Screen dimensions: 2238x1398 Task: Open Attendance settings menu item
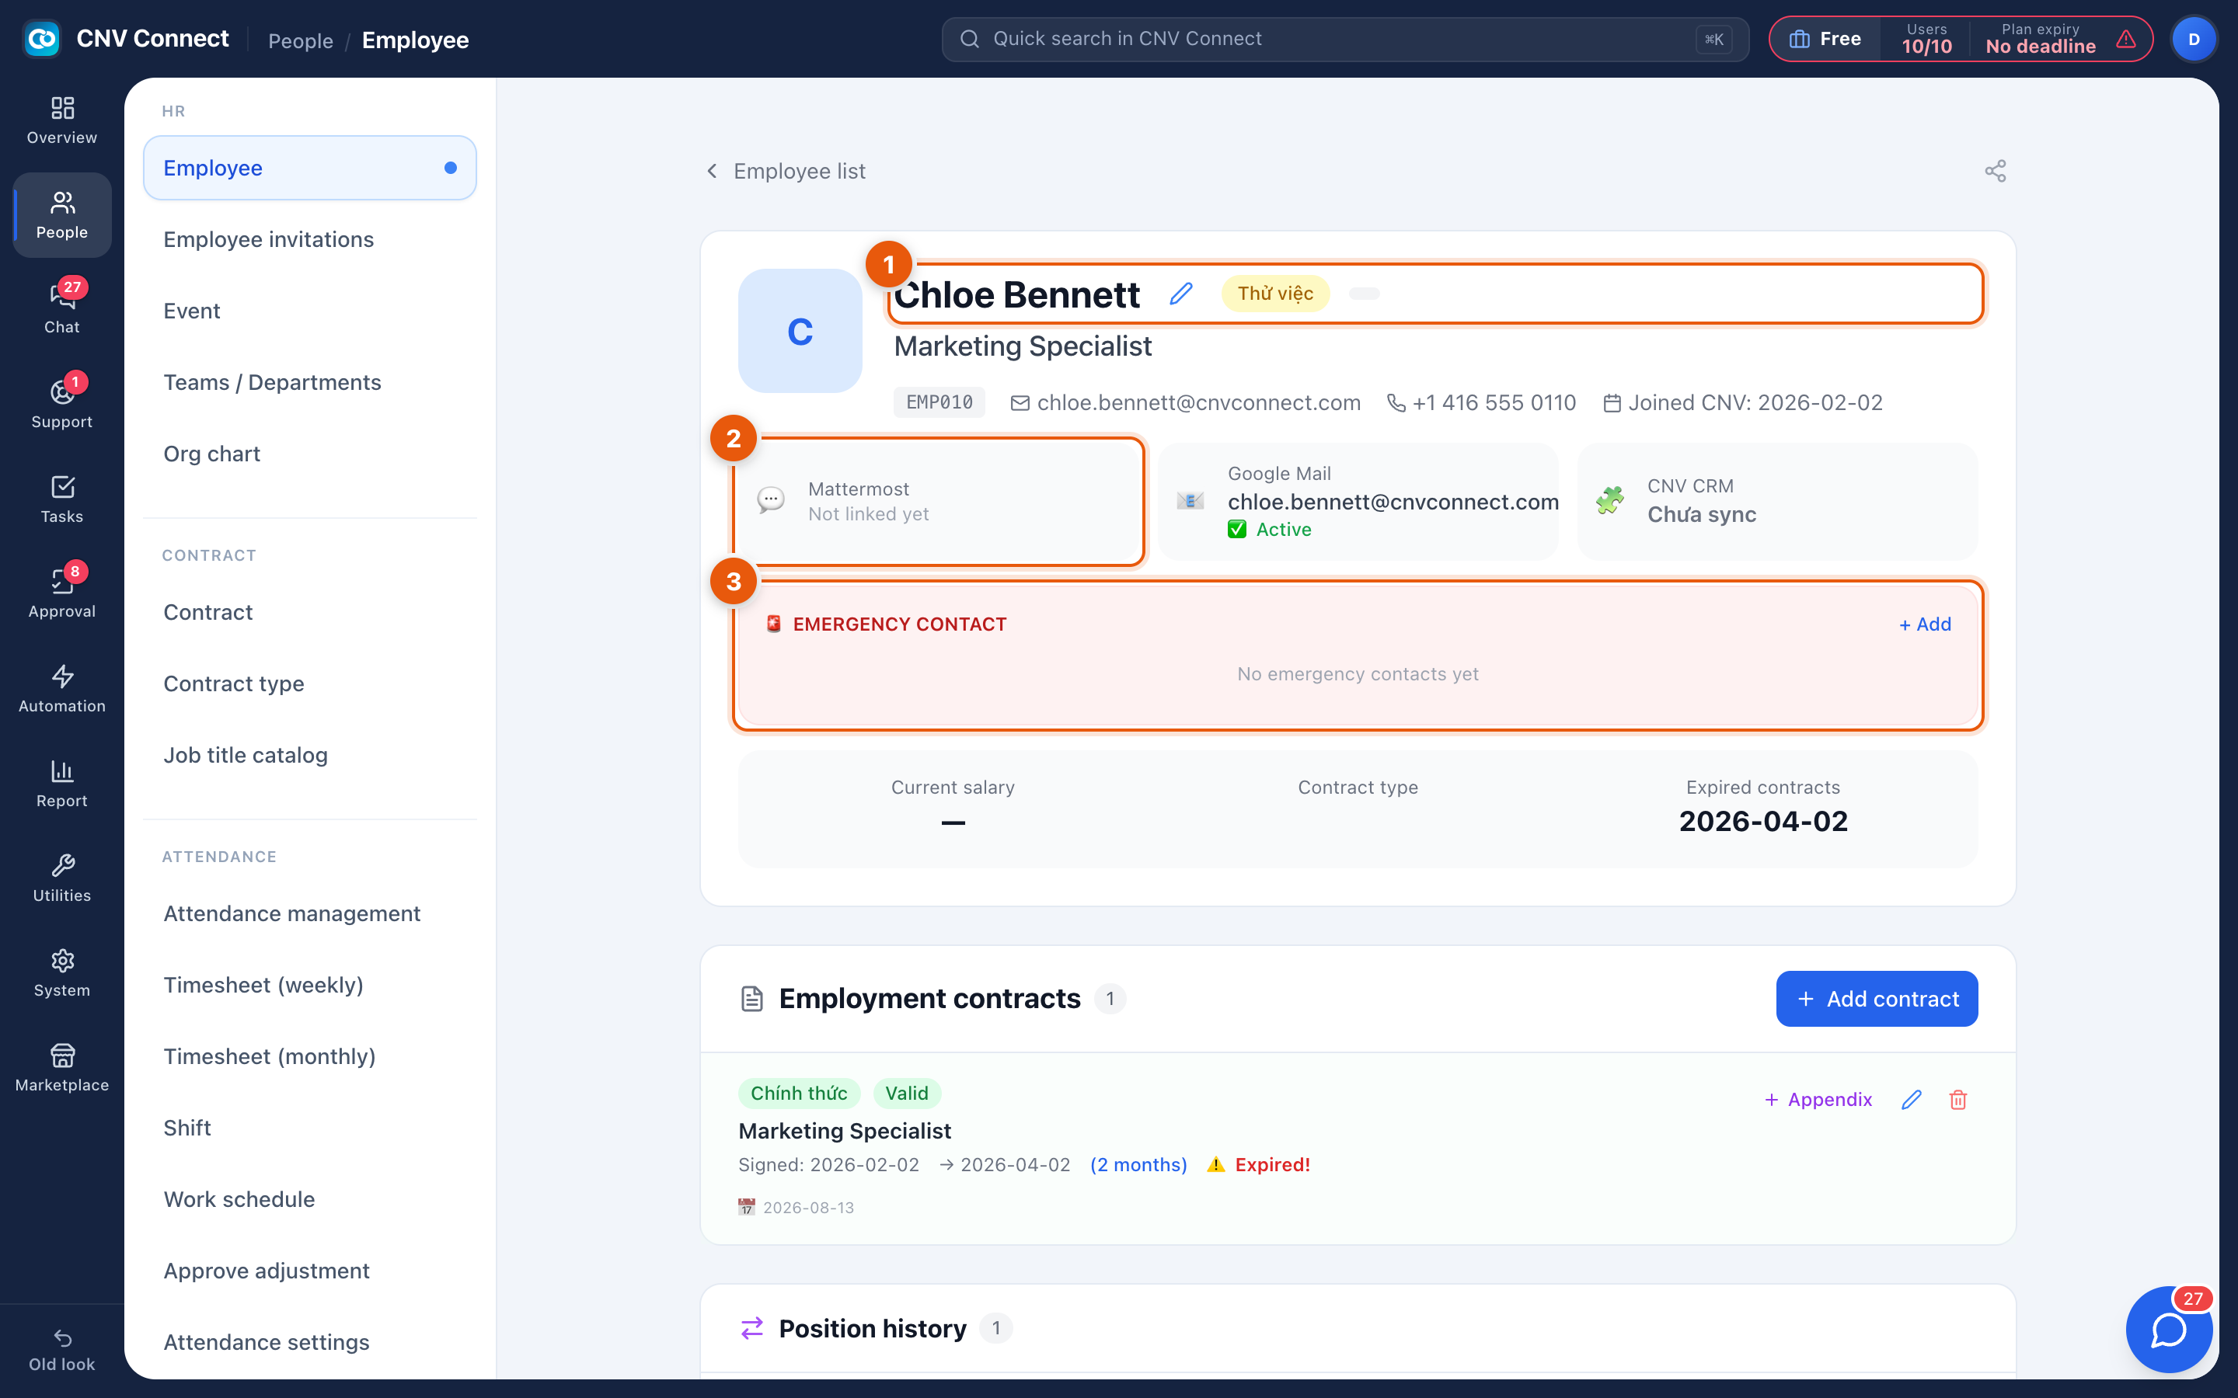pos(310,1343)
